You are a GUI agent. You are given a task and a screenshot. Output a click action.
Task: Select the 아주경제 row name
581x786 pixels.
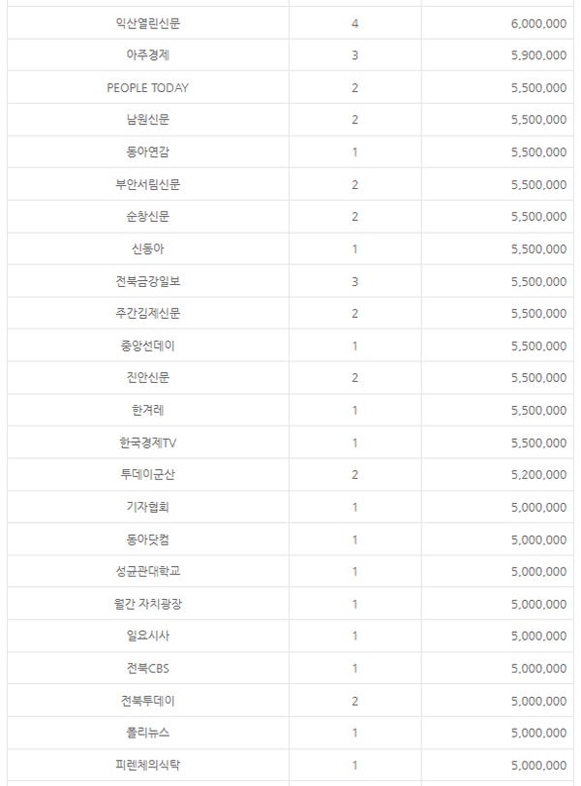tap(147, 55)
